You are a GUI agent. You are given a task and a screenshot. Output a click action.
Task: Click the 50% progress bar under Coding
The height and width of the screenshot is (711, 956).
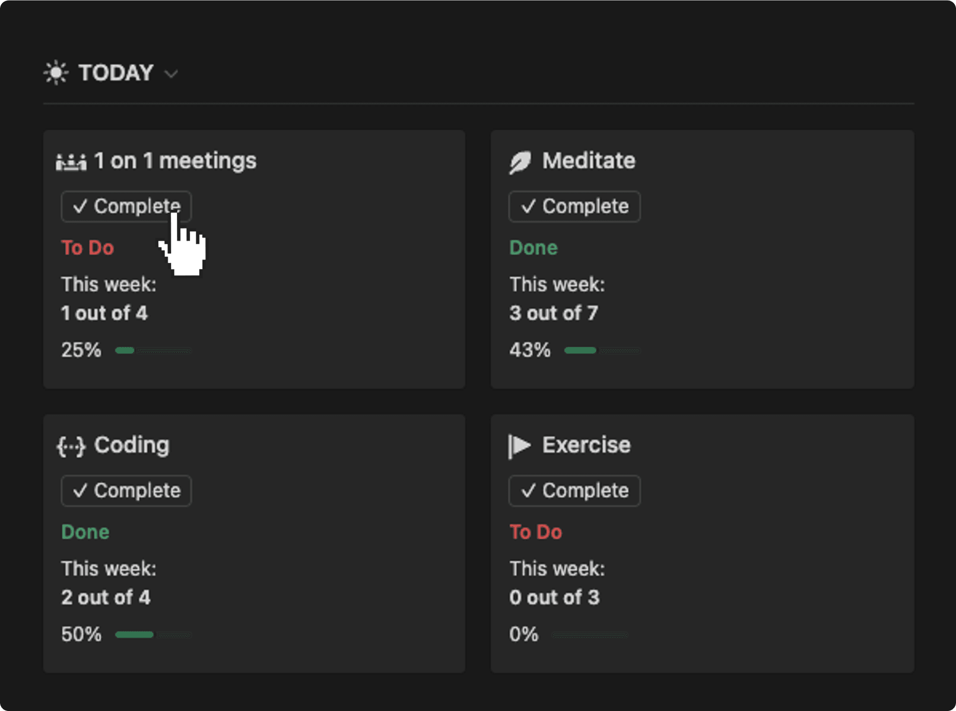153,635
